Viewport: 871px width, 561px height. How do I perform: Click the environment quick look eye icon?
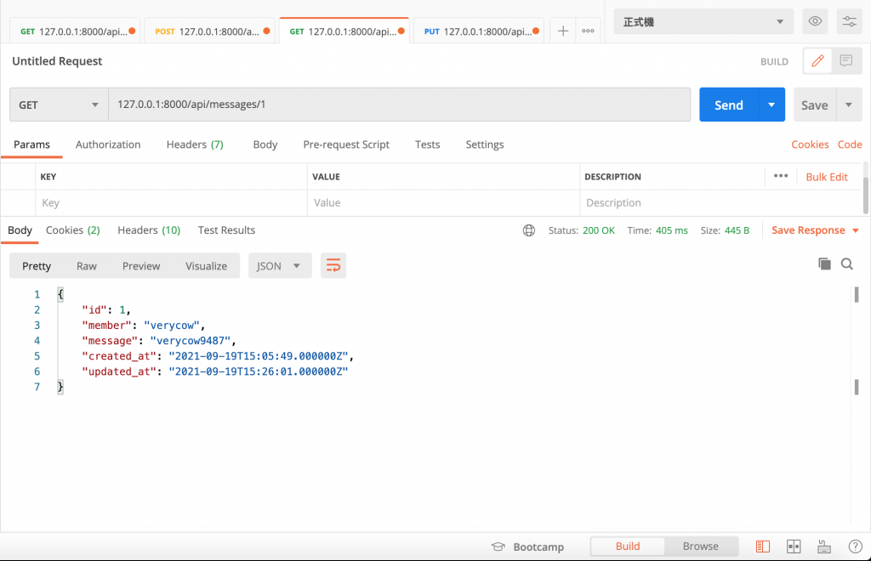coord(815,21)
